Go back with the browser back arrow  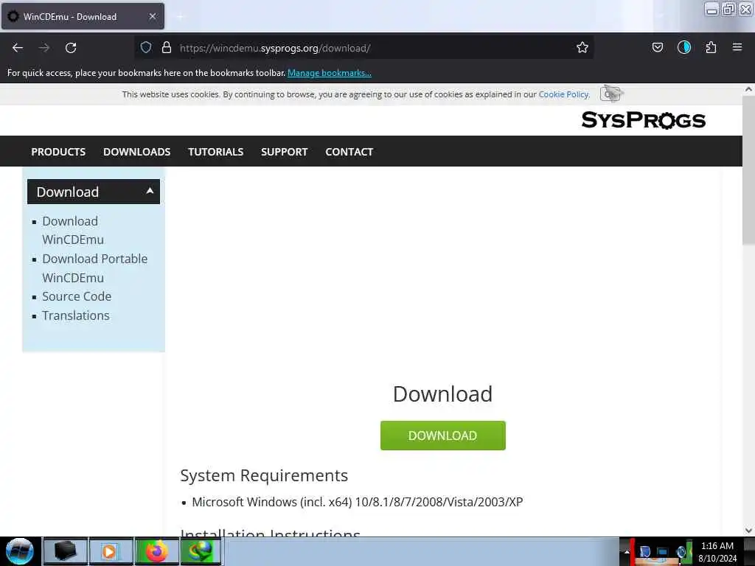coord(18,48)
